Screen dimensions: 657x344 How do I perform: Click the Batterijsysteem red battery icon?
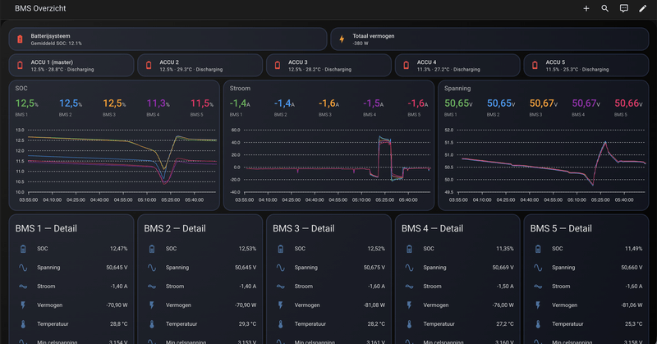(20, 39)
